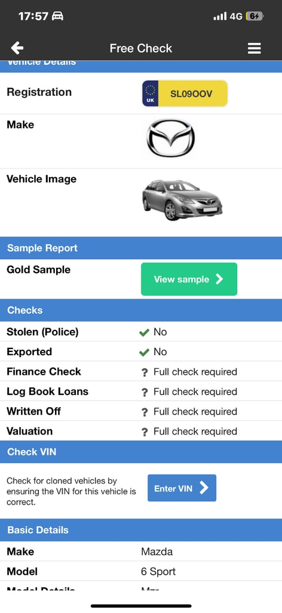Tap the back arrow icon

point(17,48)
